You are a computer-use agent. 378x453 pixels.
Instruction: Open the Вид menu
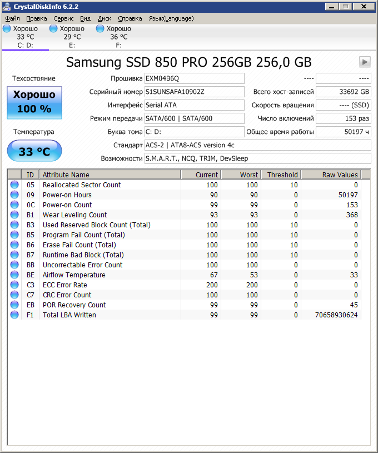pos(85,18)
